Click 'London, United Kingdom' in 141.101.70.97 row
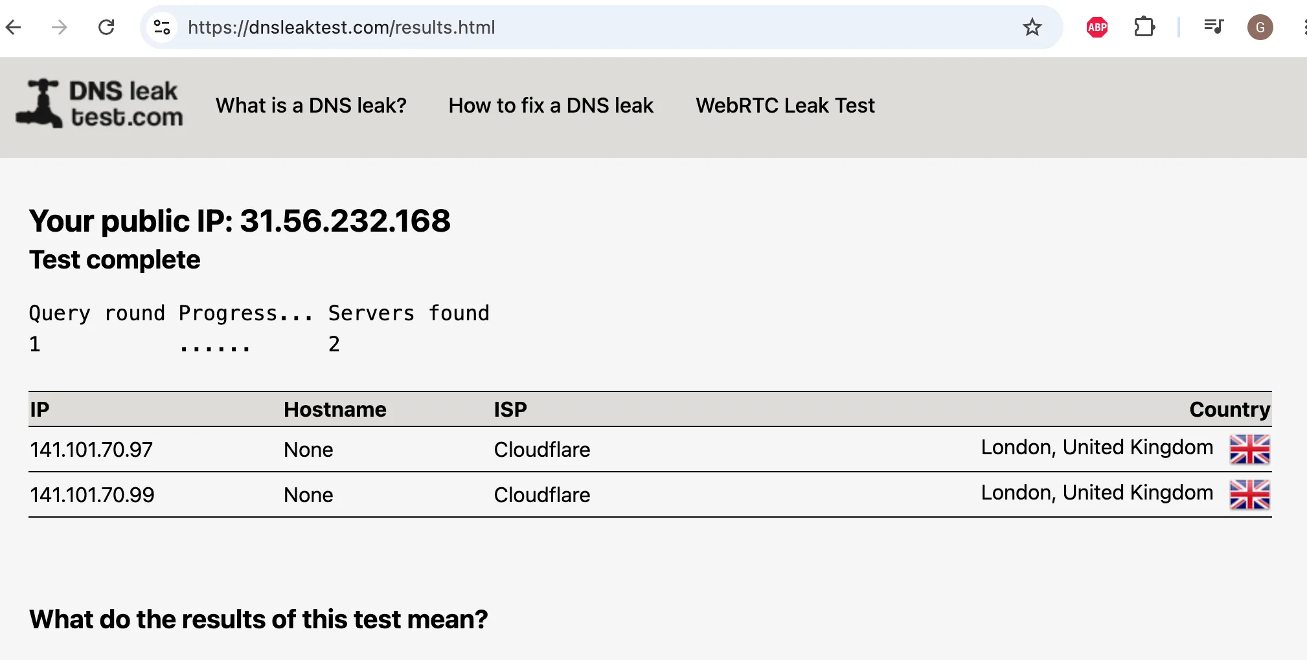This screenshot has width=1307, height=660. point(1097,447)
